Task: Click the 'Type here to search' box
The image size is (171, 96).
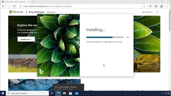Action: coord(27,93)
